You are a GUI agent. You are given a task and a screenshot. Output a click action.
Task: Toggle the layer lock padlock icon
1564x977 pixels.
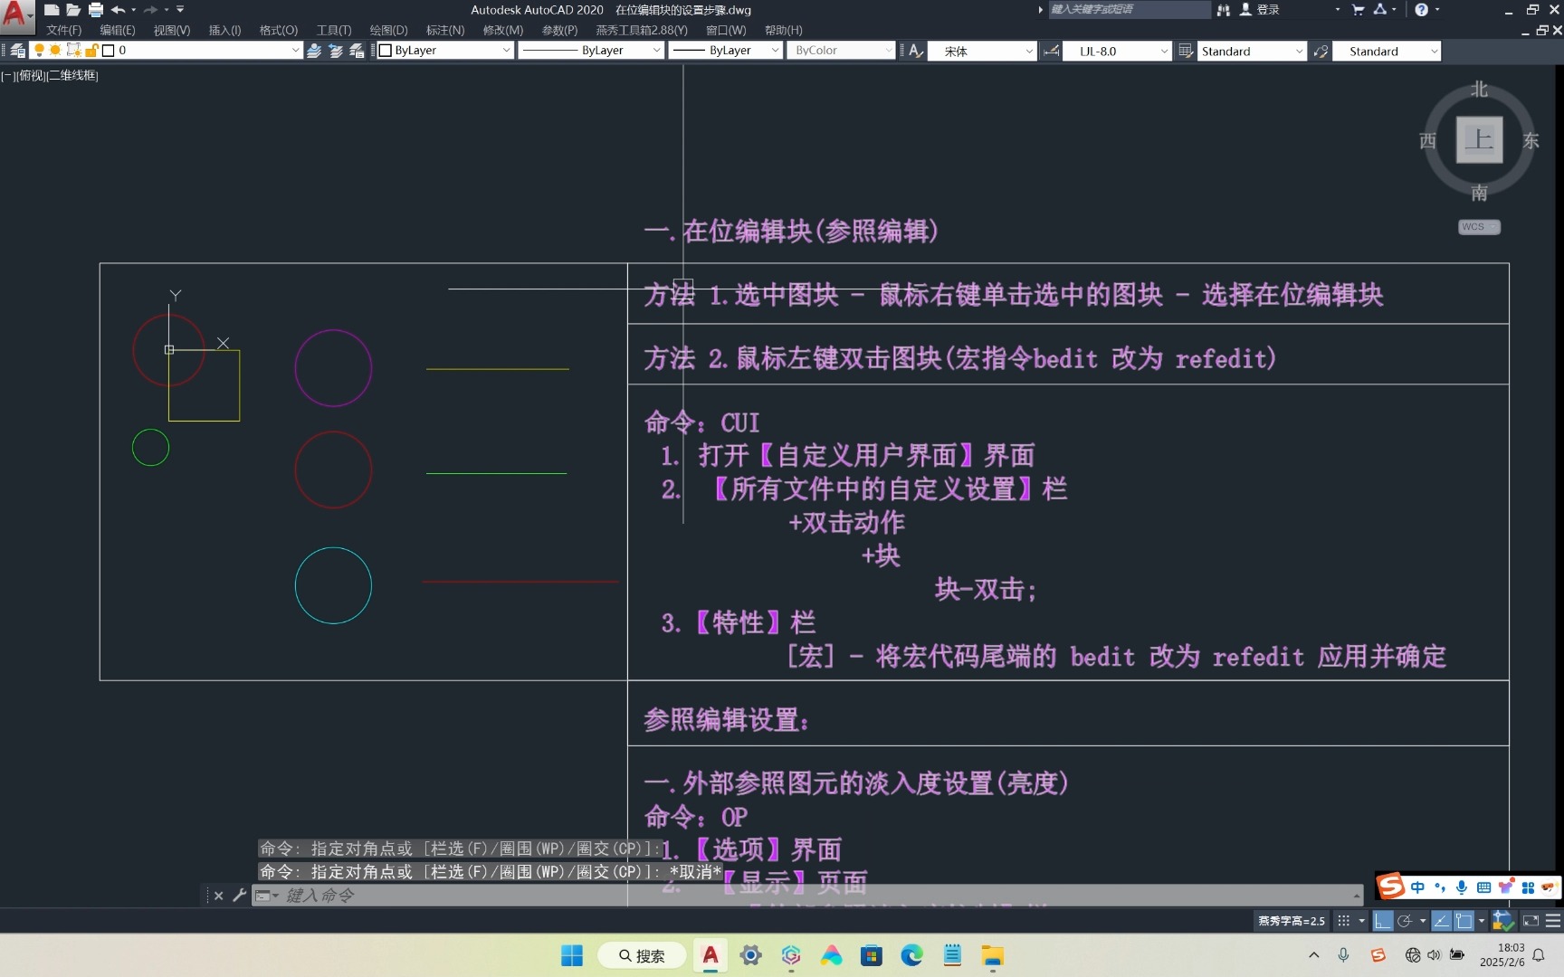point(91,50)
